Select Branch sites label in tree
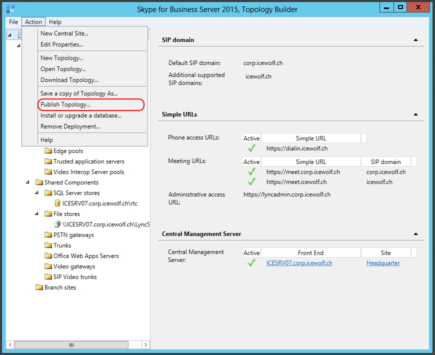The image size is (435, 355). point(60,287)
